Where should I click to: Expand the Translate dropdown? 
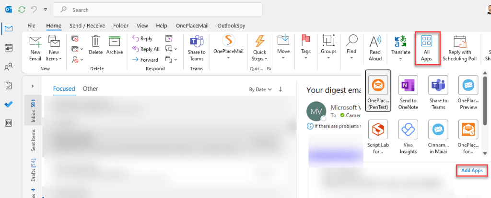click(400, 58)
